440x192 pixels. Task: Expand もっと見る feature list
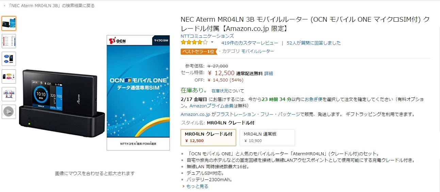coord(197,186)
